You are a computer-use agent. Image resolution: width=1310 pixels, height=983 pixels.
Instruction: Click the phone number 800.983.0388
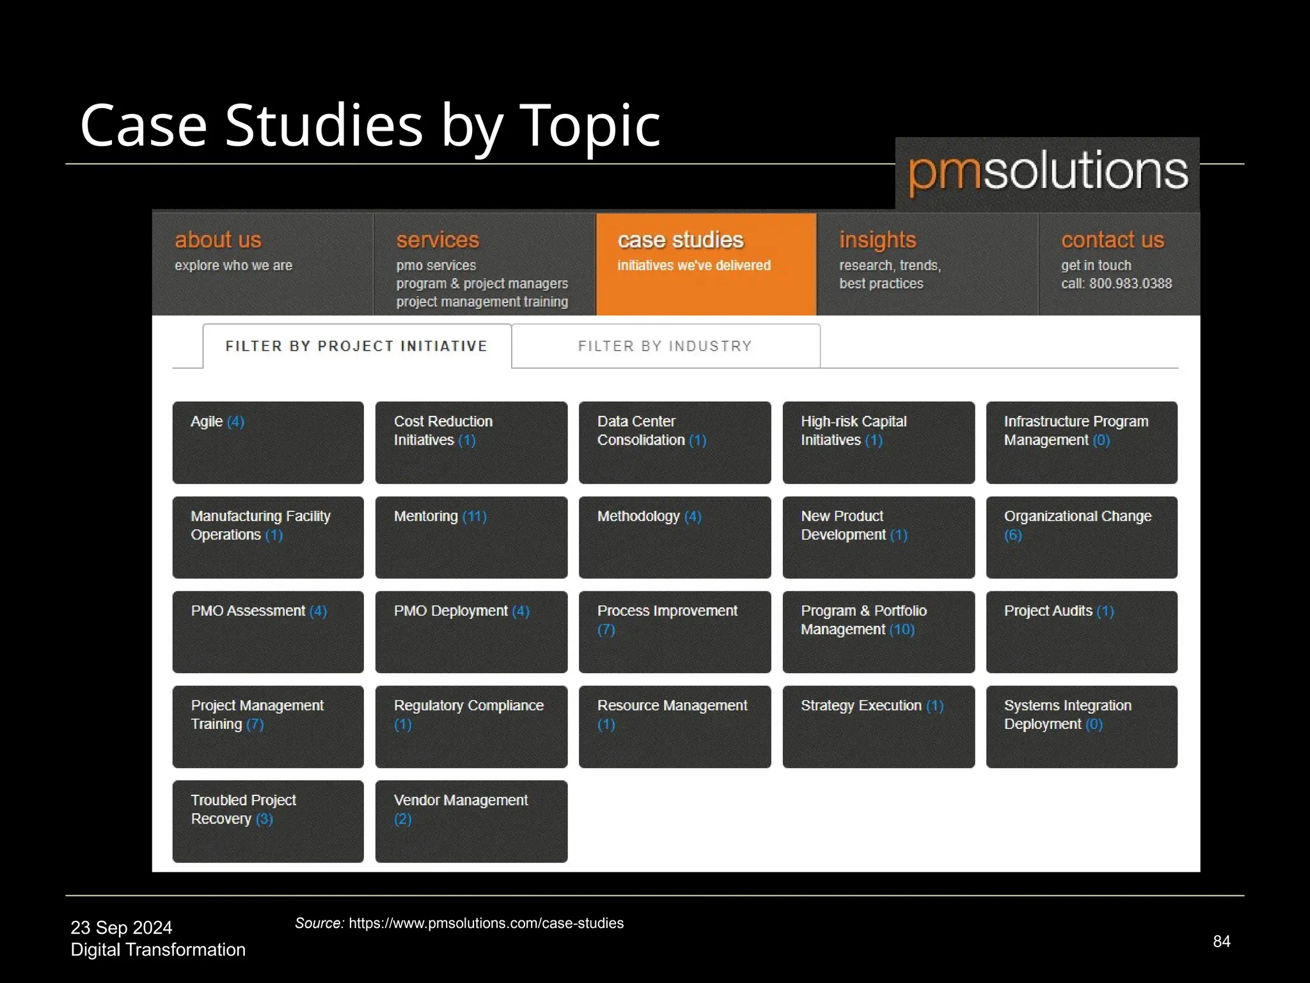[1130, 283]
